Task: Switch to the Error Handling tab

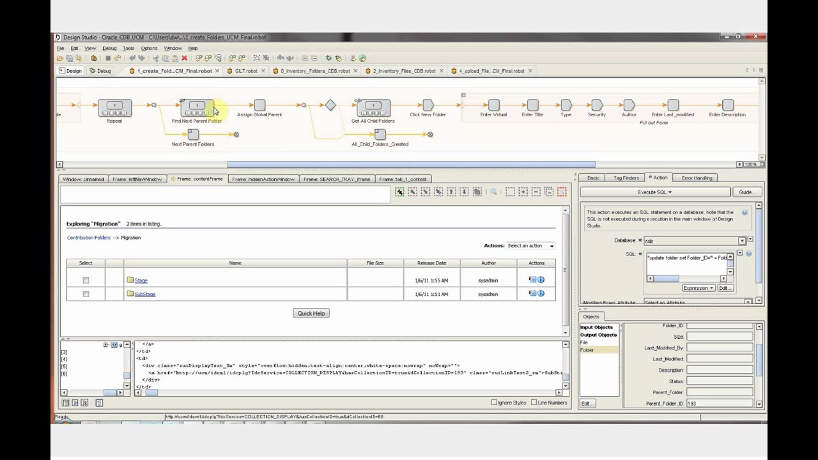Action: click(x=697, y=178)
